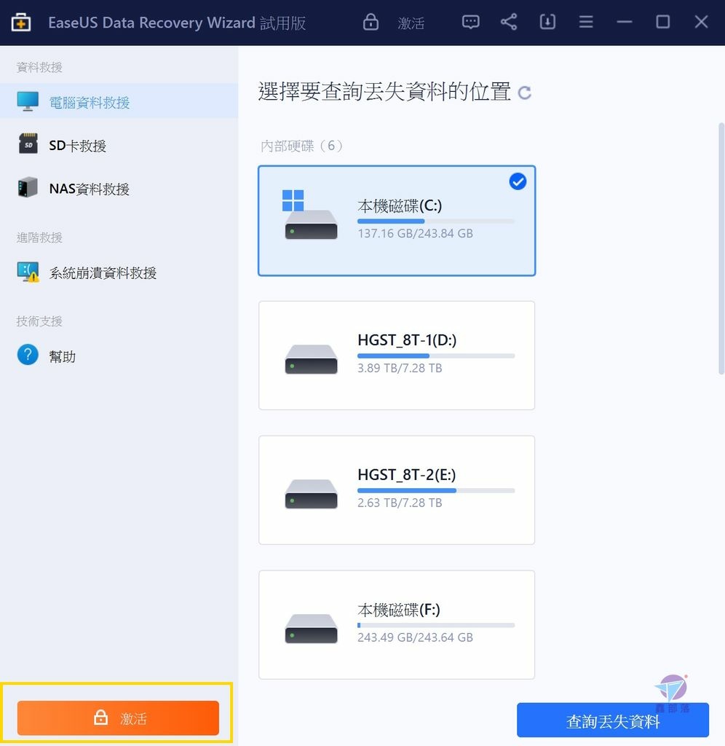Open the hamburger menu icon
Screen dimensions: 725x746
pyautogui.click(x=586, y=22)
